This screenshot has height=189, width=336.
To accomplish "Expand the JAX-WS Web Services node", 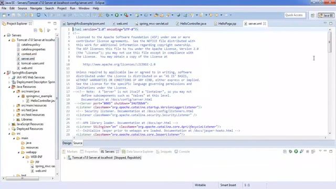I will point(9,77).
